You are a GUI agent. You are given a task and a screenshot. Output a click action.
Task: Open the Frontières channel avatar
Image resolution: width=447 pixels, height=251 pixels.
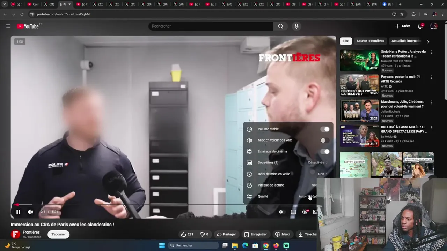15,234
